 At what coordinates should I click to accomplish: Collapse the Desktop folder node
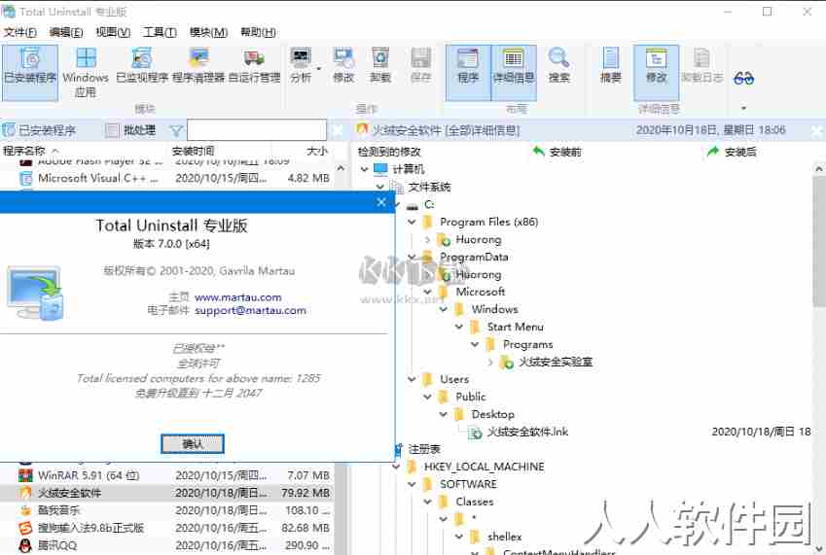click(443, 414)
